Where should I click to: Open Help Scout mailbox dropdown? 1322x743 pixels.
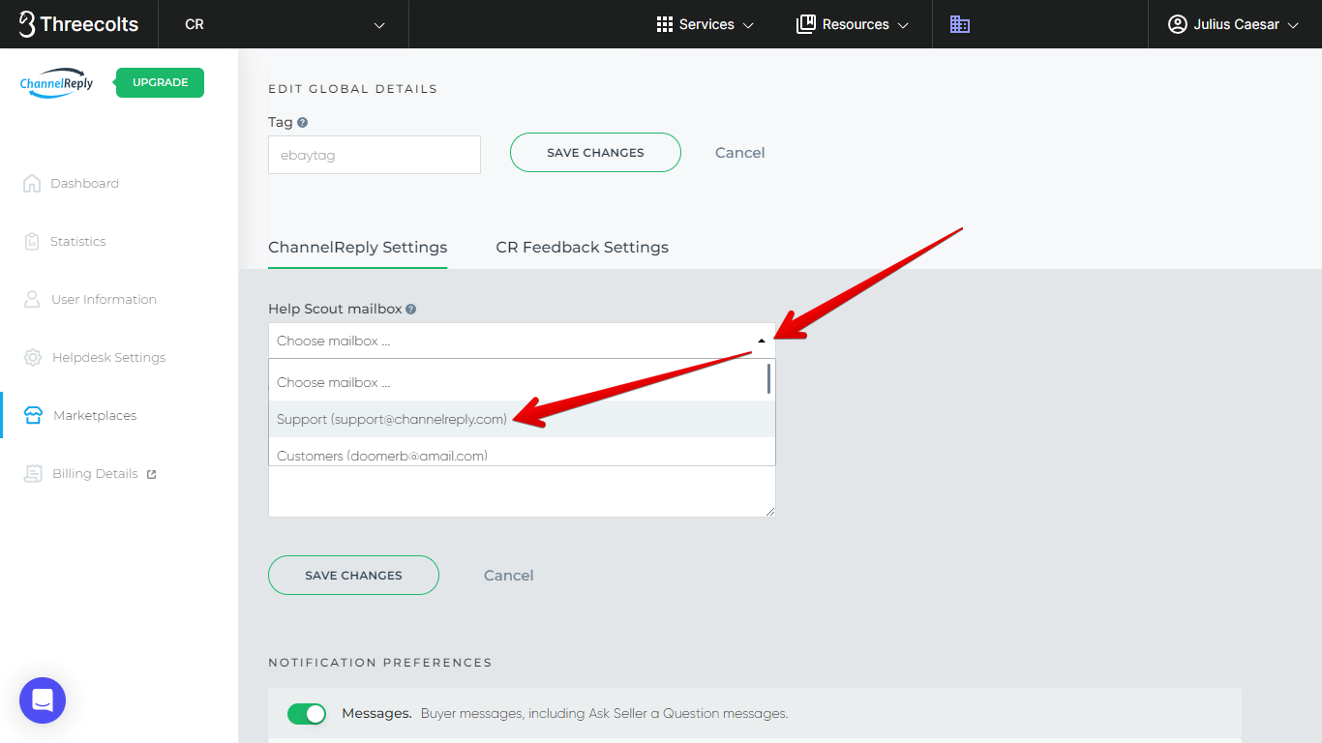click(x=522, y=341)
